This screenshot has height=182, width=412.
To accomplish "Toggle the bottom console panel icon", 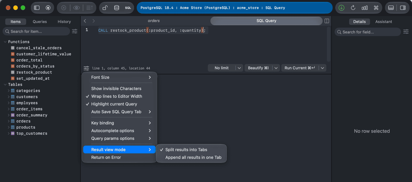I will (391, 8).
